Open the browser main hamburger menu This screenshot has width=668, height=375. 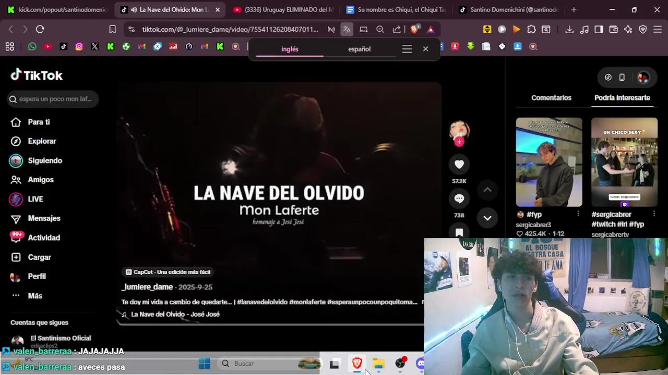(x=658, y=29)
